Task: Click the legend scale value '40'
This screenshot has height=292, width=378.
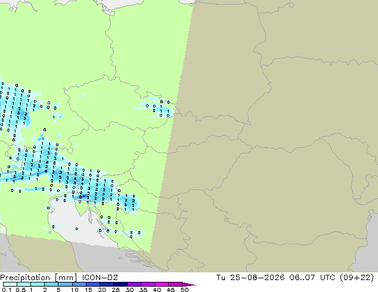Action: [157, 290]
